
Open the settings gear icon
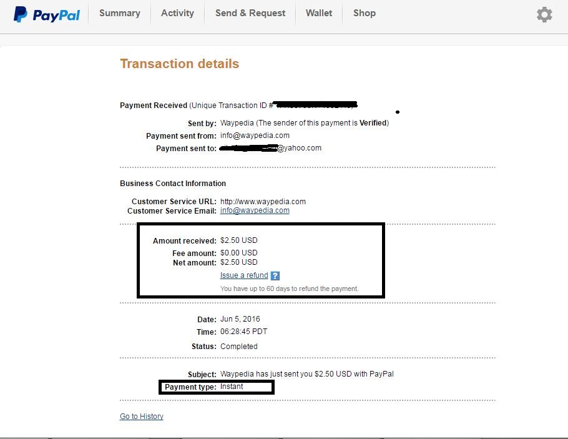tap(544, 14)
